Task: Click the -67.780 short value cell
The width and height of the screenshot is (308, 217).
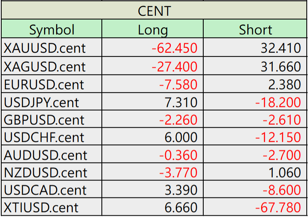Action: (255, 207)
